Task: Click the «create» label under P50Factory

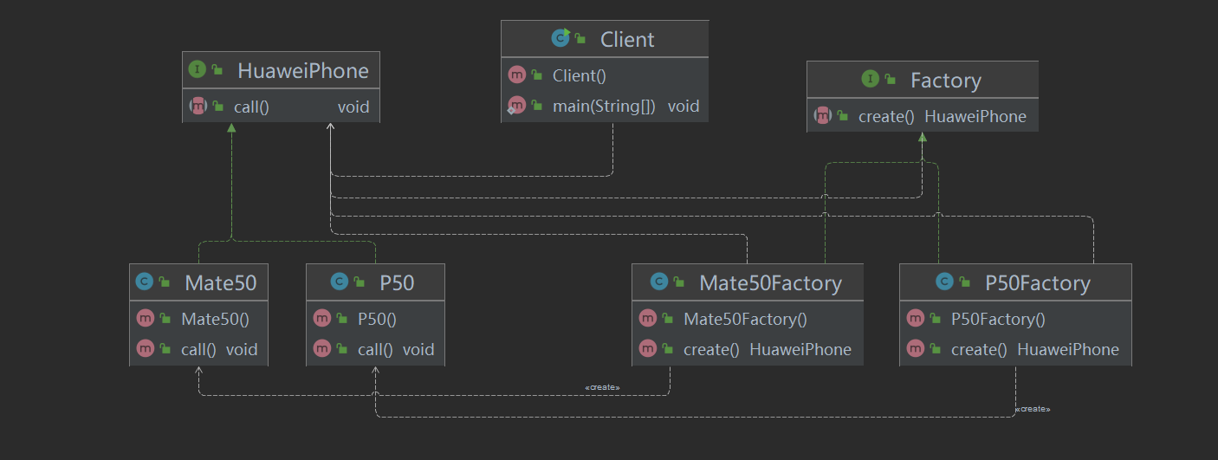Action: click(1033, 409)
